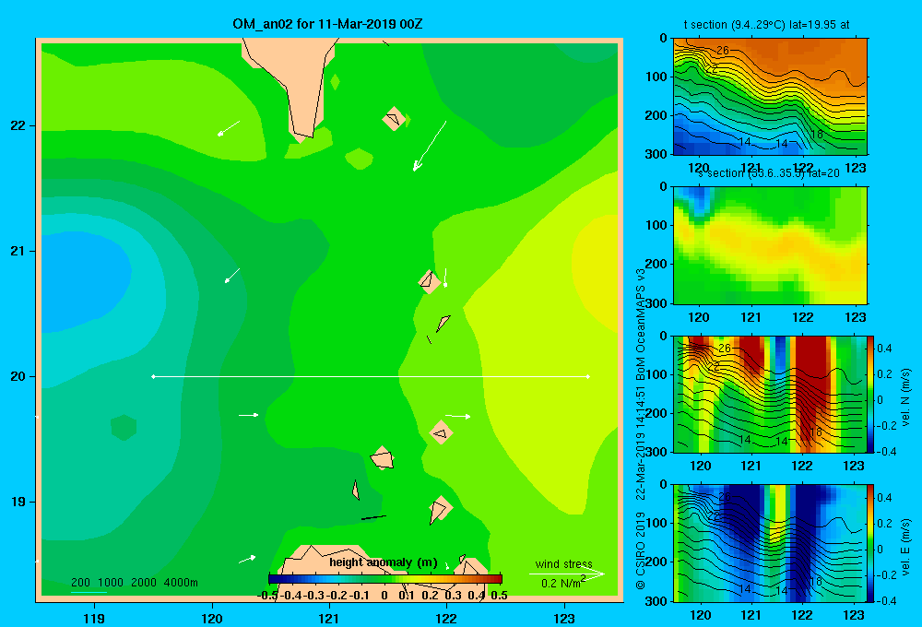This screenshot has height=627, width=922.
Task: Click the "0.4" tick on vel. N colorbar
Action: coord(884,349)
